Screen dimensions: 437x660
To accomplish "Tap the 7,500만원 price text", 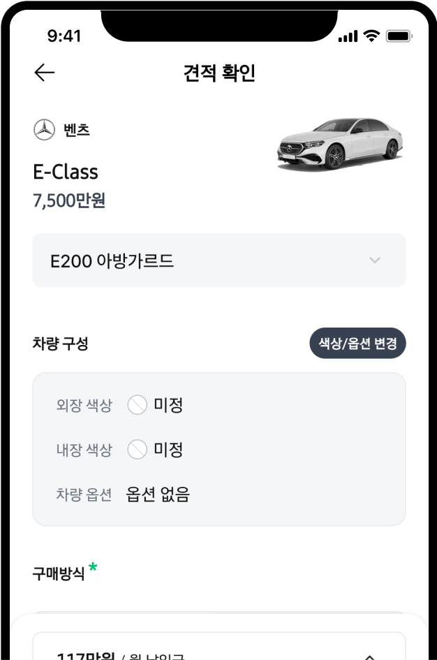I will [x=69, y=201].
